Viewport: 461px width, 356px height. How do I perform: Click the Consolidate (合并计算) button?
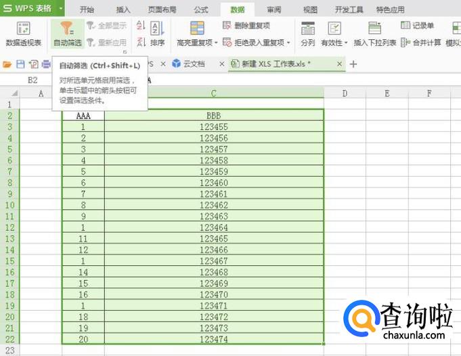tap(421, 43)
